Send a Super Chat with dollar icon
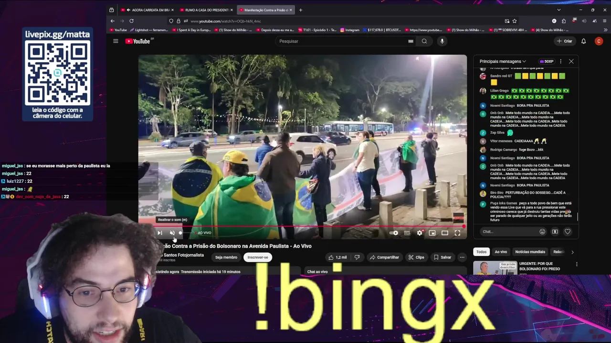Viewport: 611px width, 343px height. point(555,232)
